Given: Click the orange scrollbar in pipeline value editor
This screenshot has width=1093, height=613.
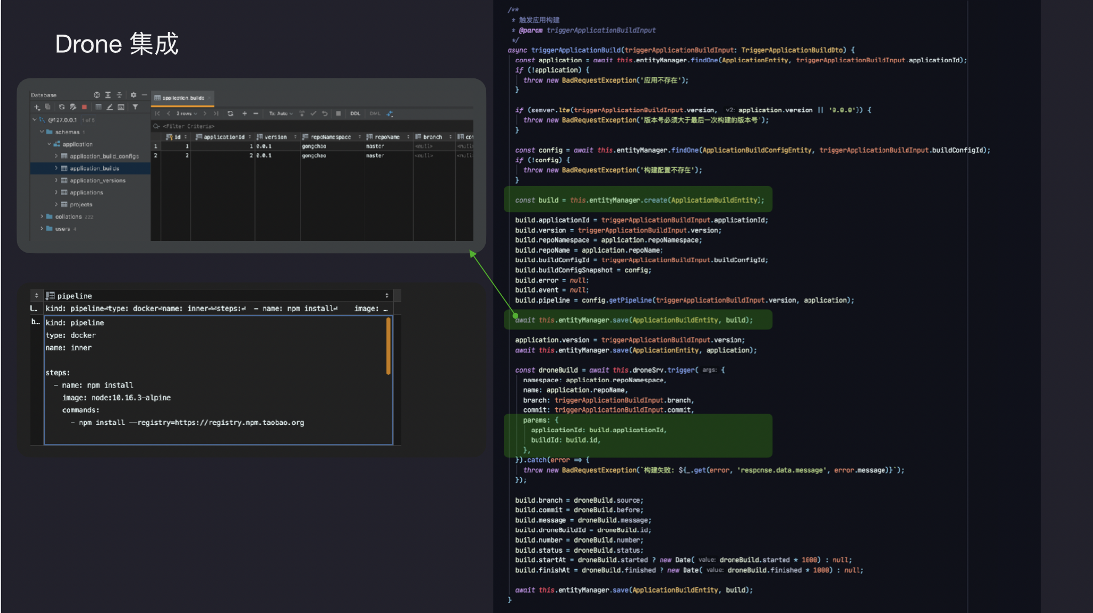Looking at the screenshot, I should pos(388,346).
